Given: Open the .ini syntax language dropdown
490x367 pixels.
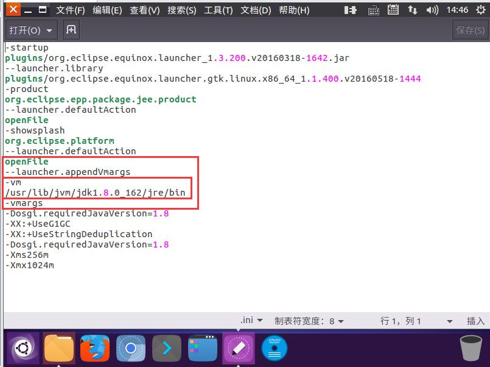Looking at the screenshot, I should (251, 321).
